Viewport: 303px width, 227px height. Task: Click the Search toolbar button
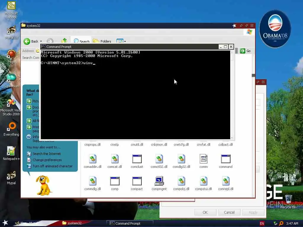click(x=81, y=41)
